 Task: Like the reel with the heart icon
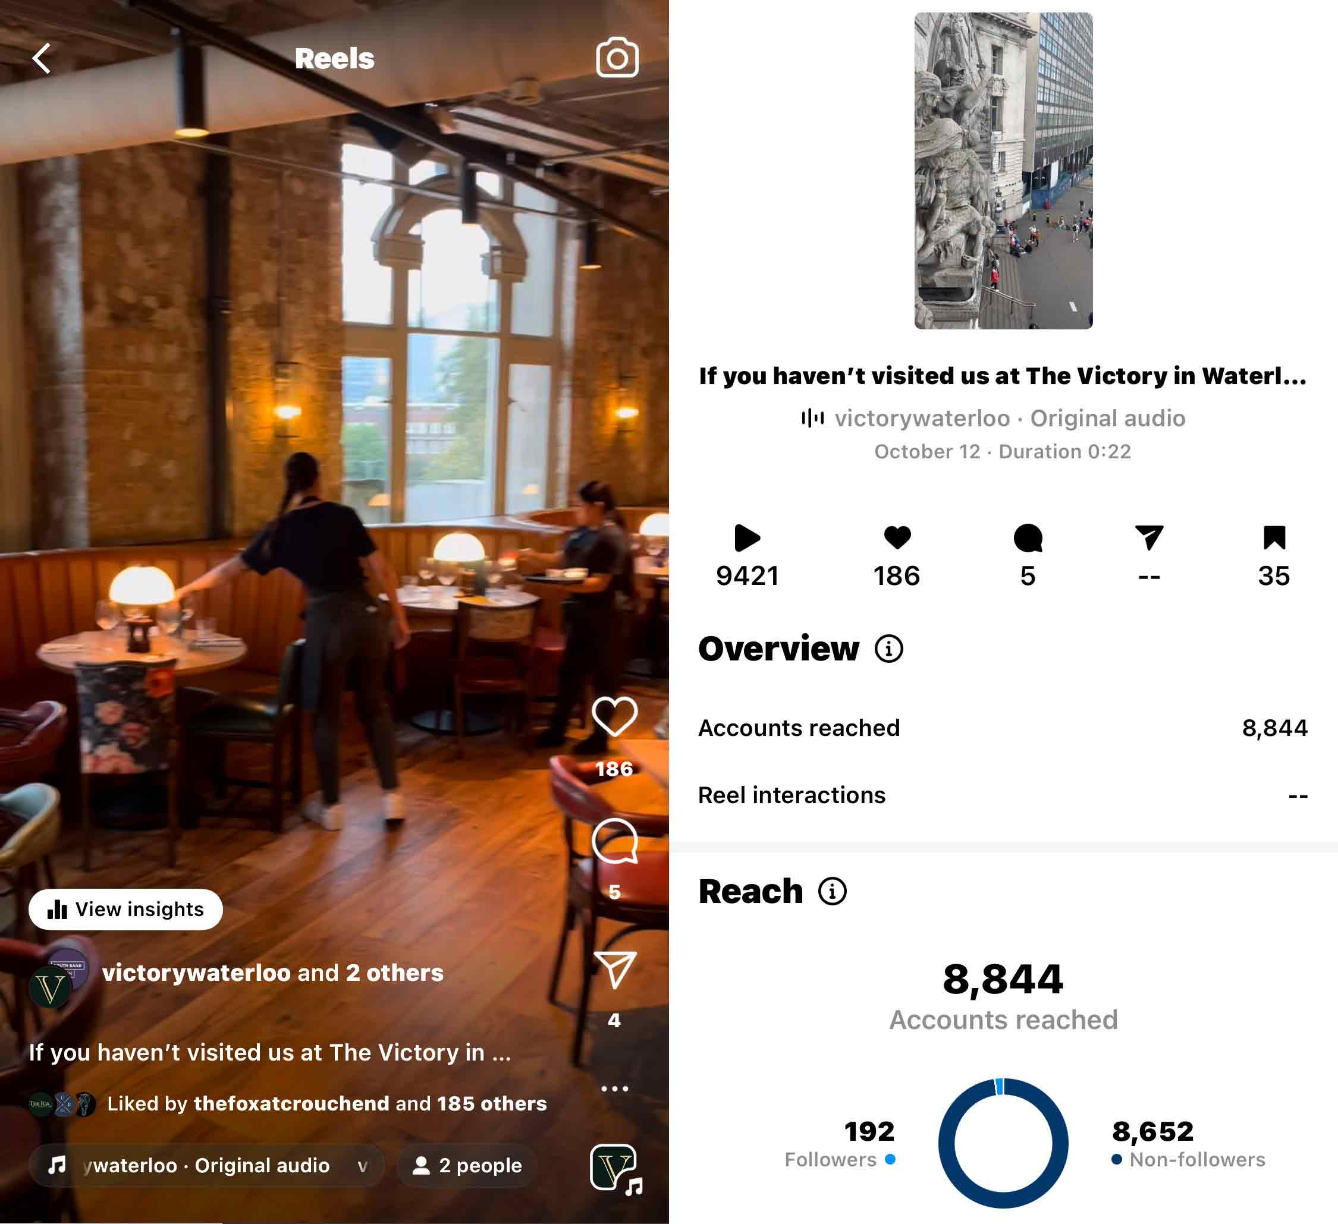(614, 716)
